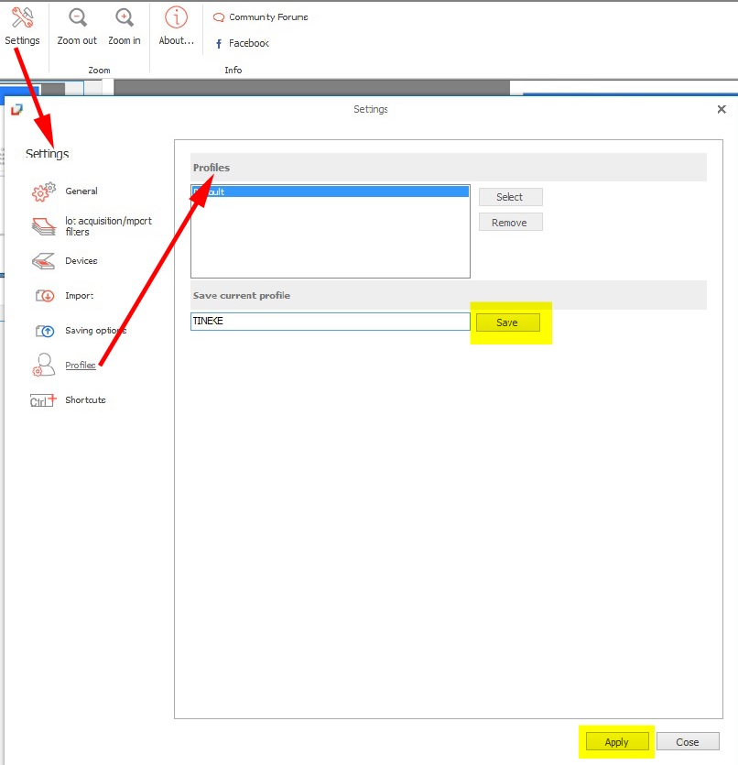This screenshot has width=738, height=765.
Task: Open the General settings section
Action: pos(81,191)
